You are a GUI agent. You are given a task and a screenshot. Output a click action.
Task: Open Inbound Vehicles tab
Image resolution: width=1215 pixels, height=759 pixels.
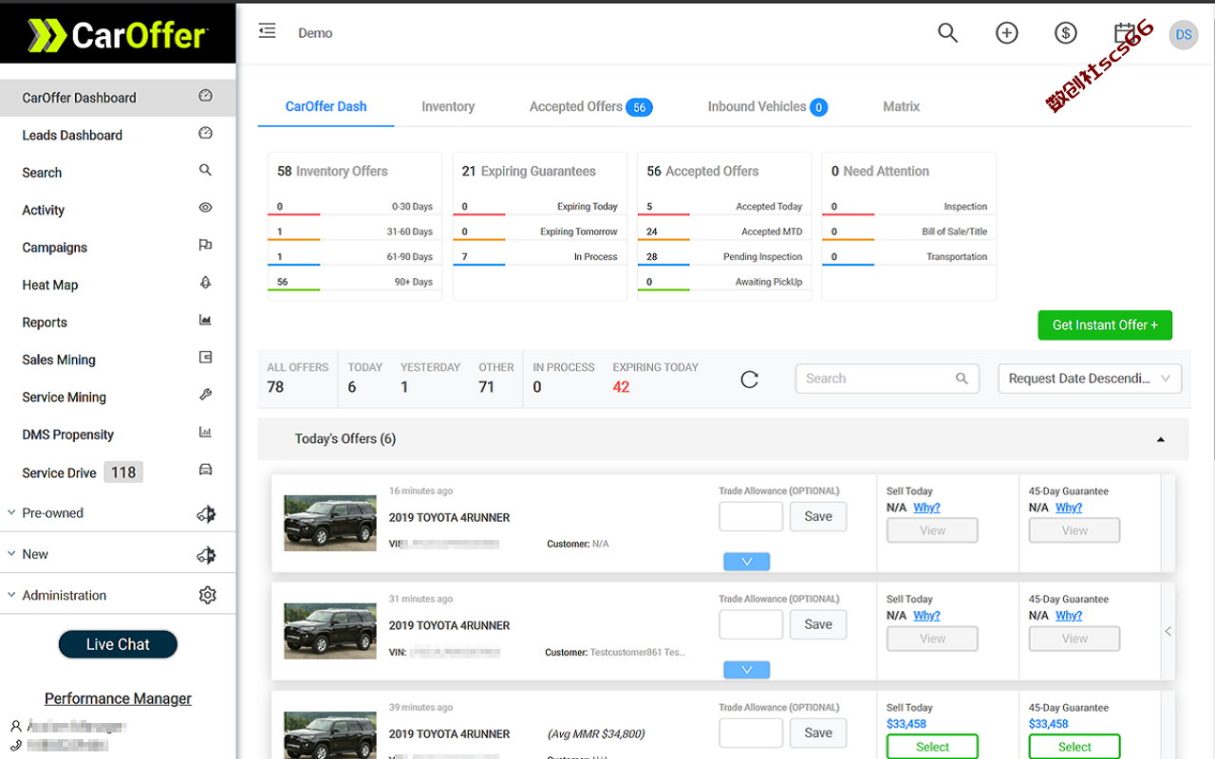(767, 106)
